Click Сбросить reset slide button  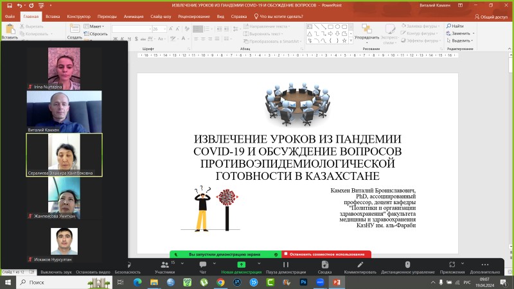95,34
